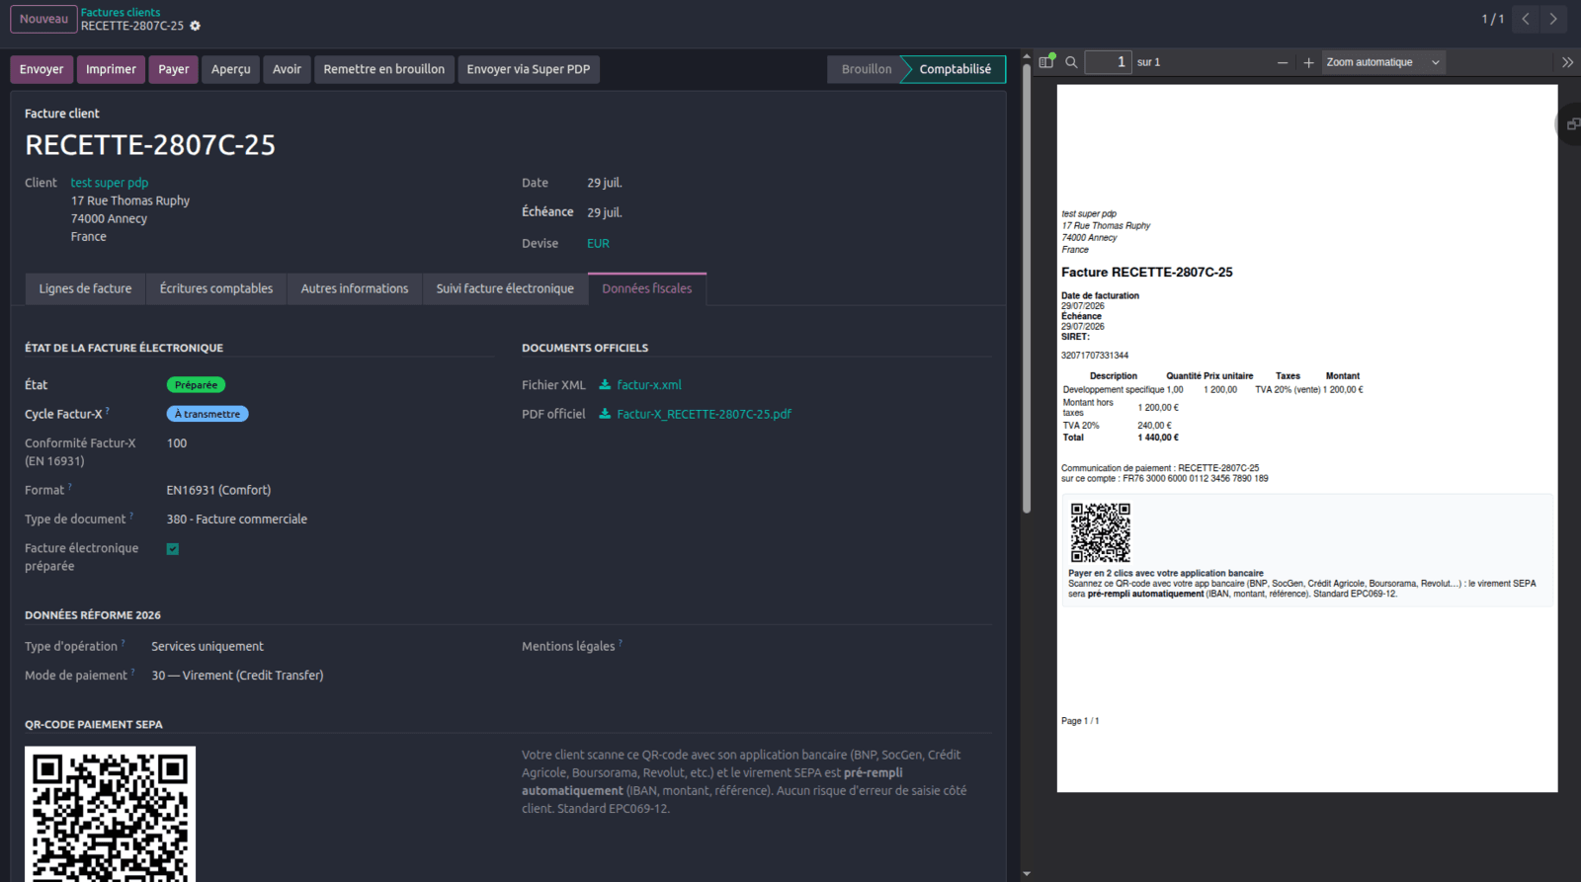This screenshot has height=882, width=1581.
Task: Toggle the PDF viewer sidebar
Action: tap(1046, 61)
